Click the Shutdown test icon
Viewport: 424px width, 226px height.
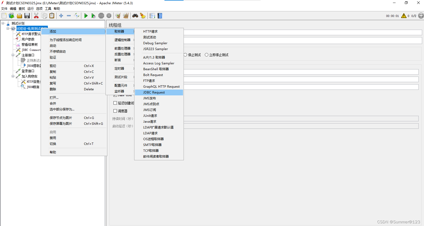109,16
